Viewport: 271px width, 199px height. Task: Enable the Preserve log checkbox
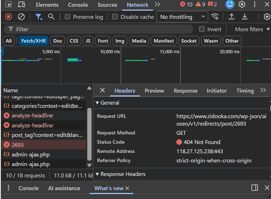click(67, 17)
